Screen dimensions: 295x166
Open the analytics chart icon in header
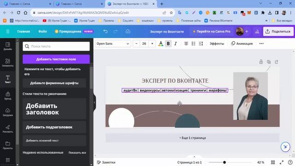(x=257, y=31)
